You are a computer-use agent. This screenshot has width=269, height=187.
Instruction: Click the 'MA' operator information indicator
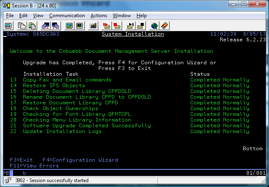click(x=7, y=173)
